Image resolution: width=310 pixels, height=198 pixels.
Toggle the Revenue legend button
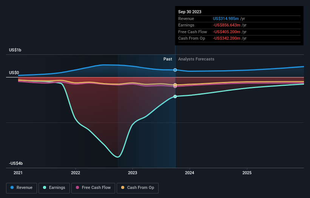point(22,188)
